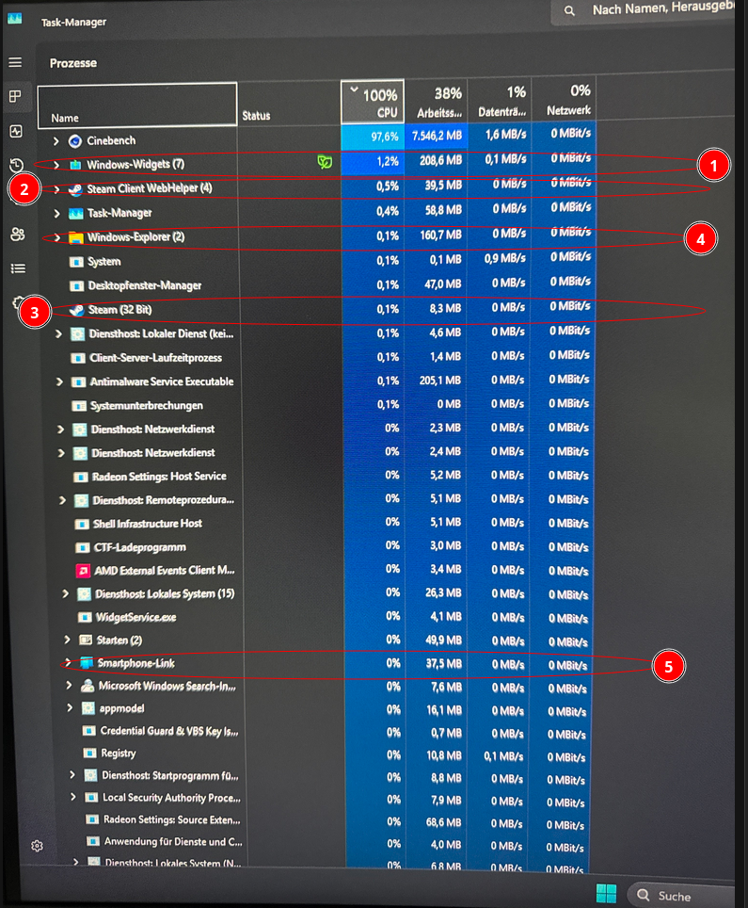
Task: Expand the appmodel process group
Action: (x=70, y=708)
